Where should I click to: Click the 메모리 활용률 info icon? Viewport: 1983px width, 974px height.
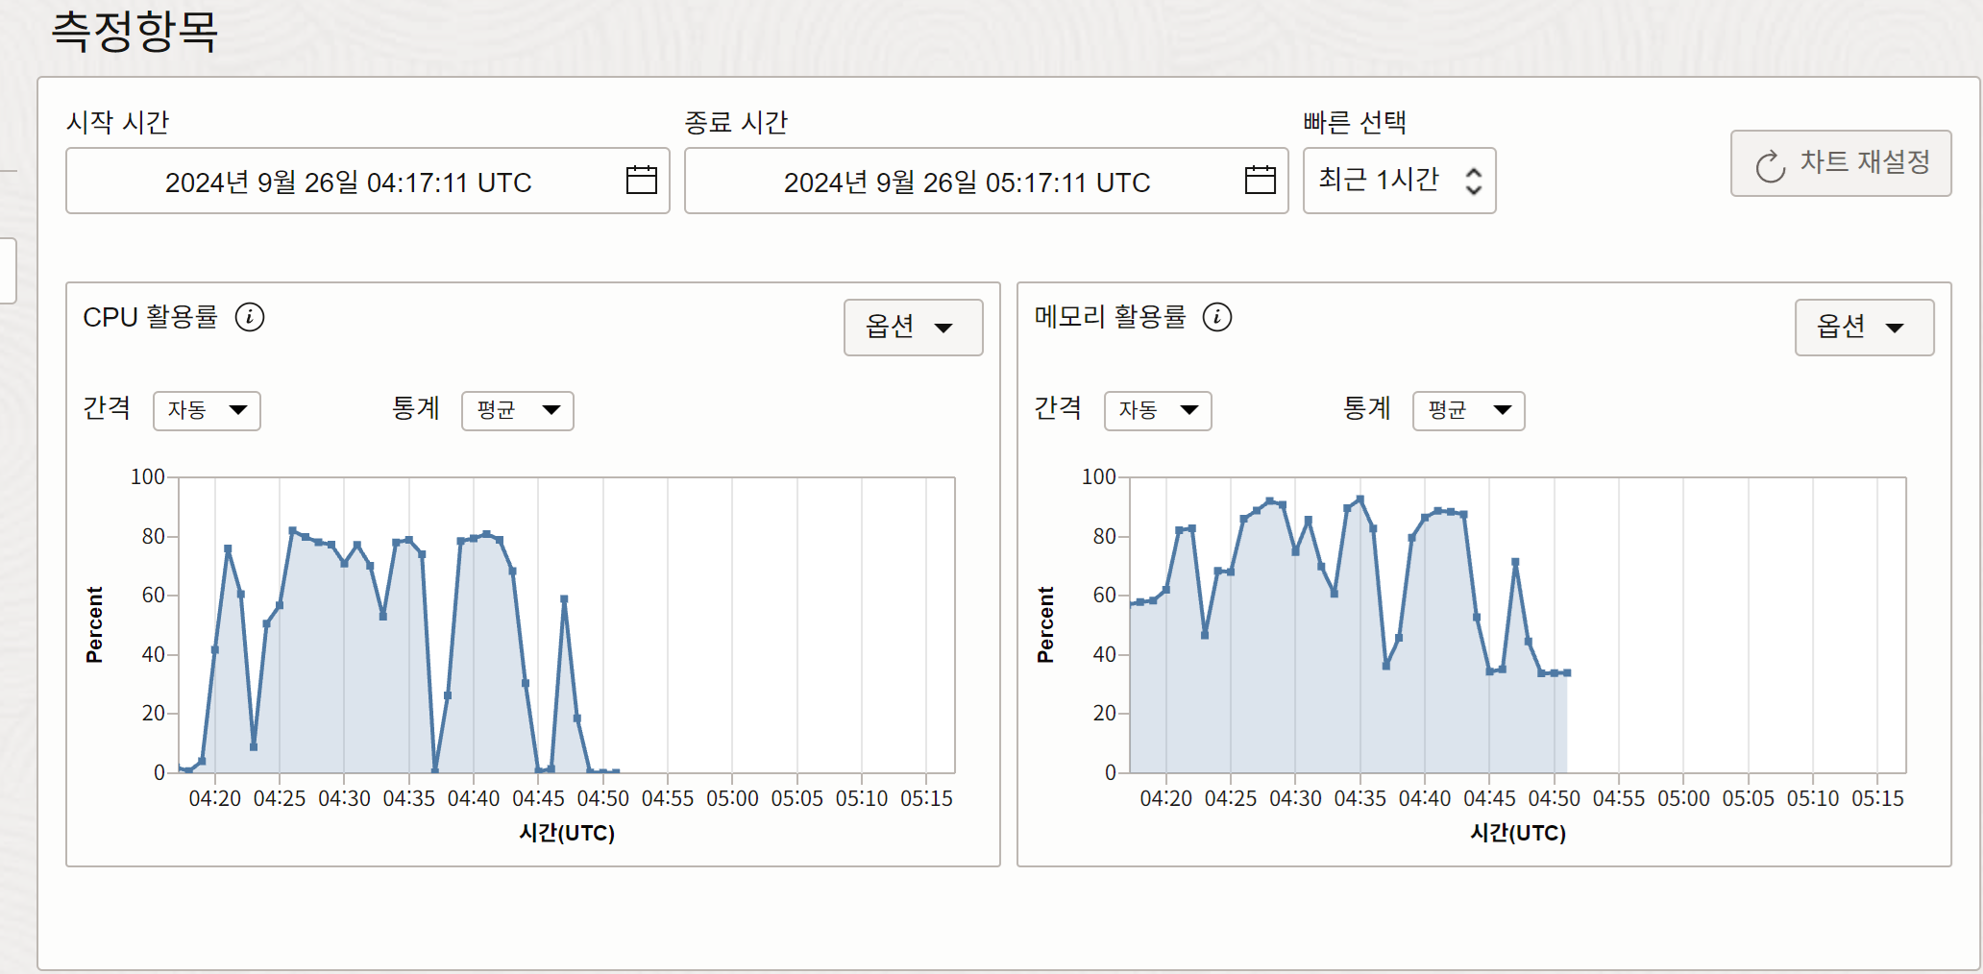click(x=1217, y=317)
